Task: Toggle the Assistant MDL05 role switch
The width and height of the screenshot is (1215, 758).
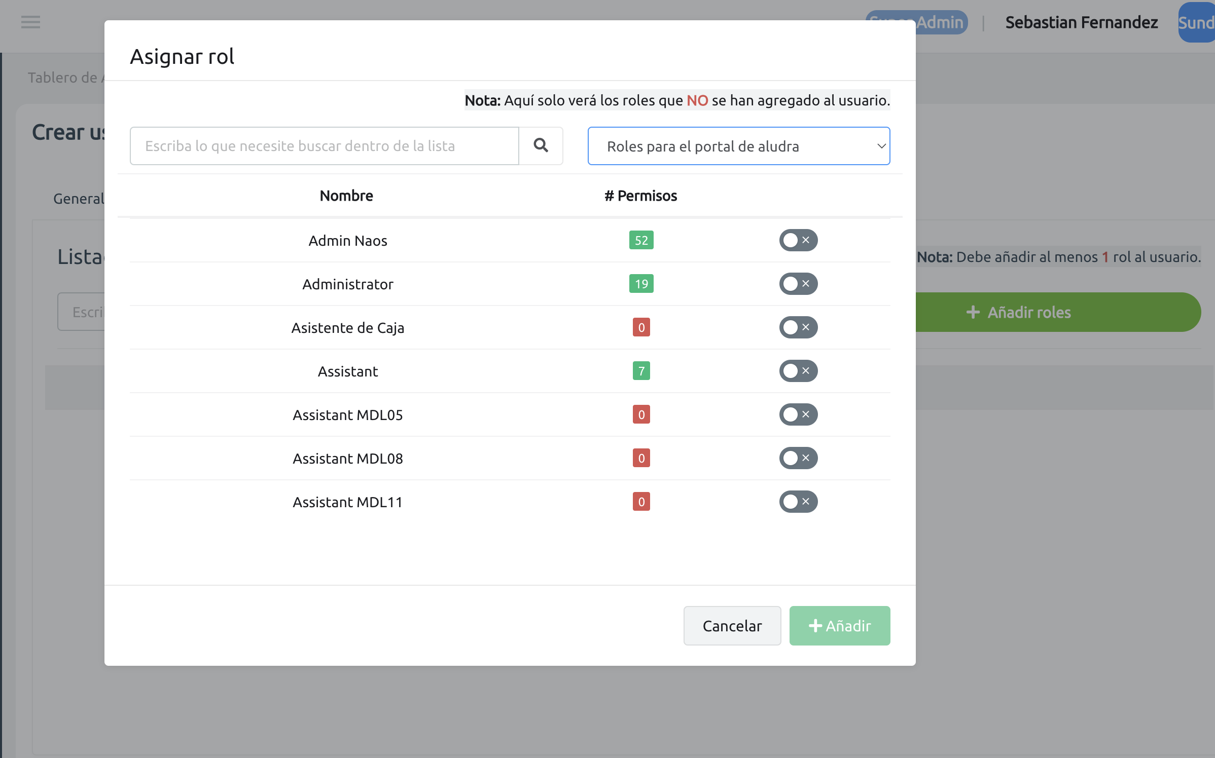Action: coord(798,414)
